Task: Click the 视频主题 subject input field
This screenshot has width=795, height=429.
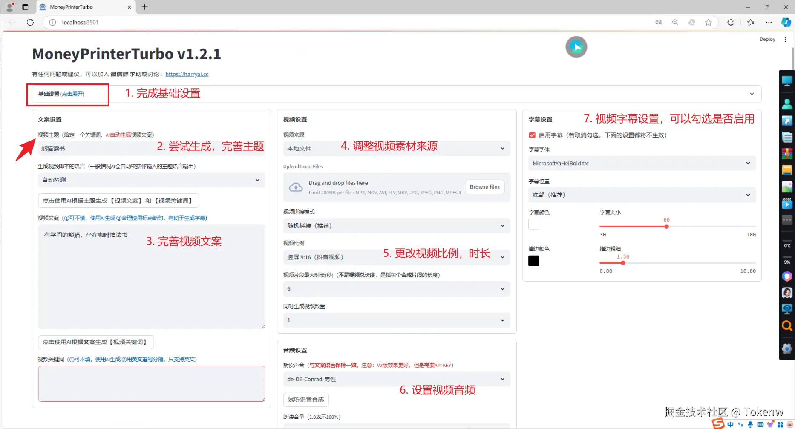Action: tap(151, 148)
